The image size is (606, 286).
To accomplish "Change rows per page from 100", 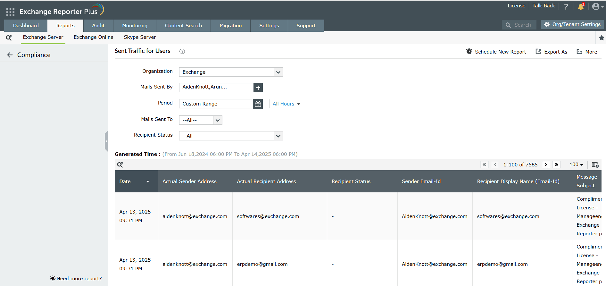I will [x=576, y=164].
